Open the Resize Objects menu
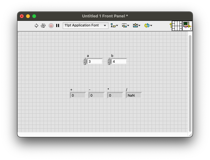 (136, 25)
